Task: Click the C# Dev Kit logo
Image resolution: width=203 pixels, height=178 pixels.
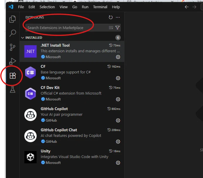Action: pyautogui.click(x=30, y=94)
